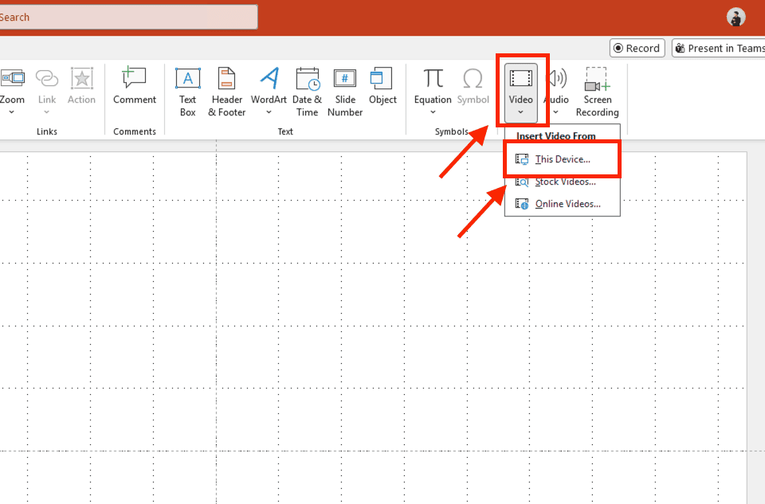Start a Screen Recording
The image size is (765, 504).
(597, 92)
